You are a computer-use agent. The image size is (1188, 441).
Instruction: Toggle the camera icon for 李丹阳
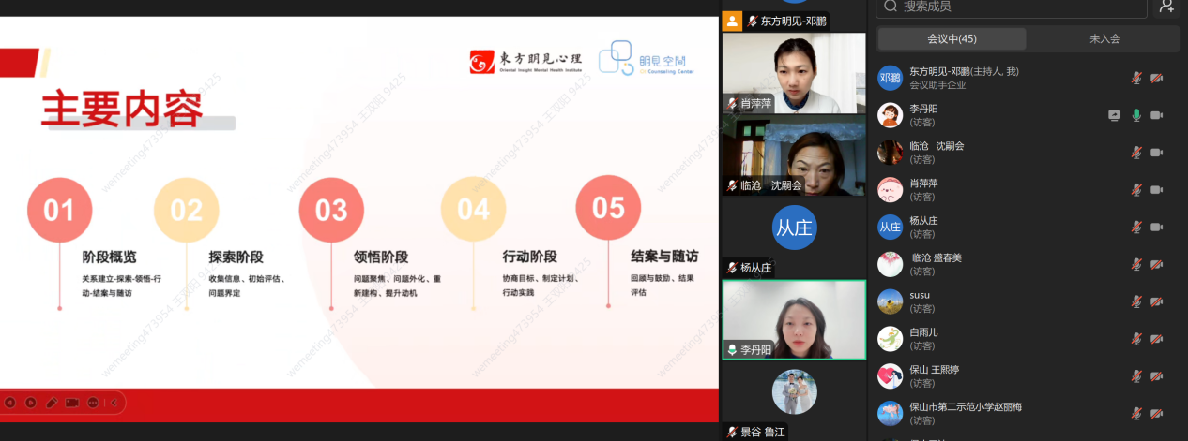click(x=1157, y=115)
